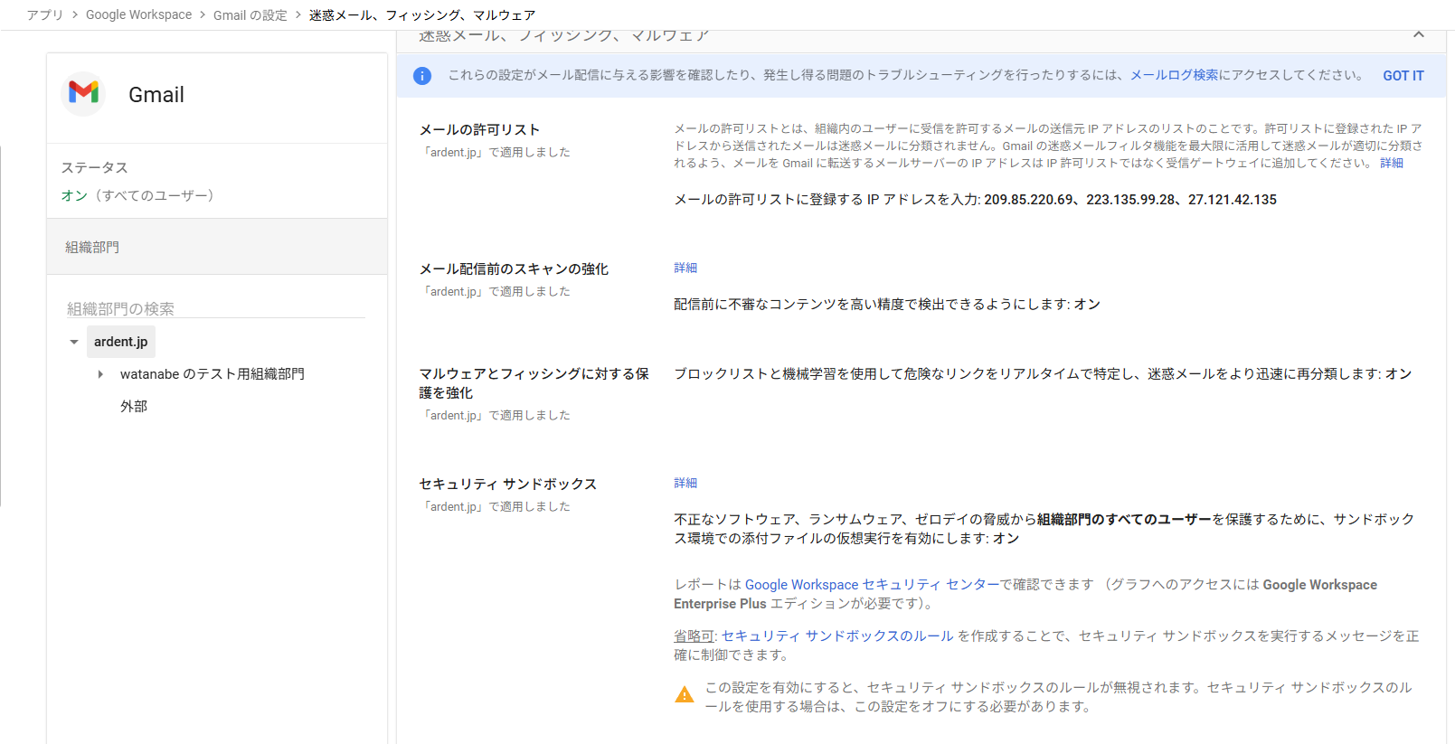Click マルウェアとフィッシングに対する保護を強化 setting title

tap(534, 383)
